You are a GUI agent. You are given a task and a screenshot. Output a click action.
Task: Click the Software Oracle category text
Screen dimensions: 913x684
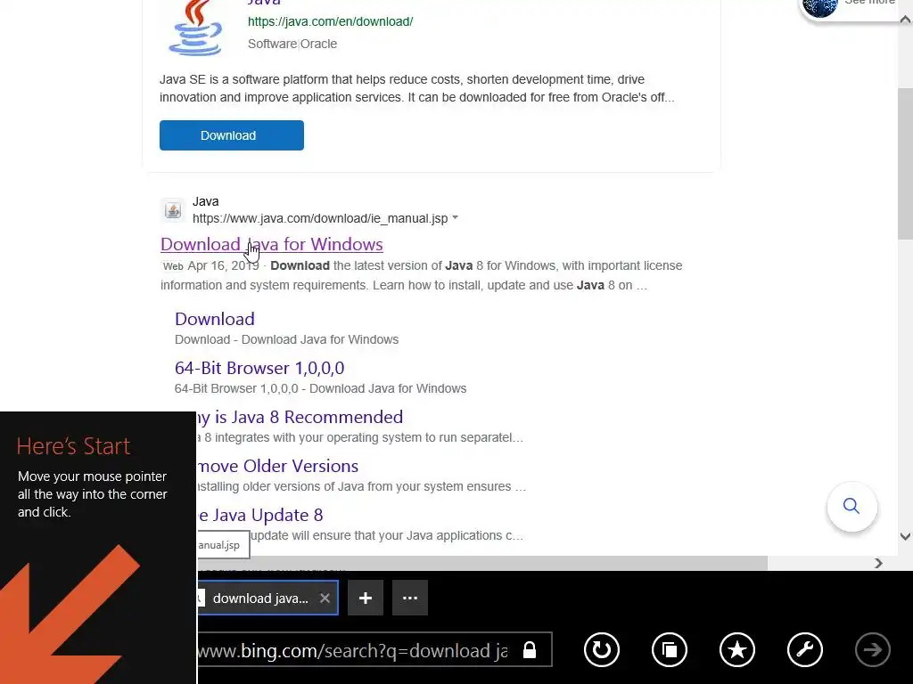[292, 44]
